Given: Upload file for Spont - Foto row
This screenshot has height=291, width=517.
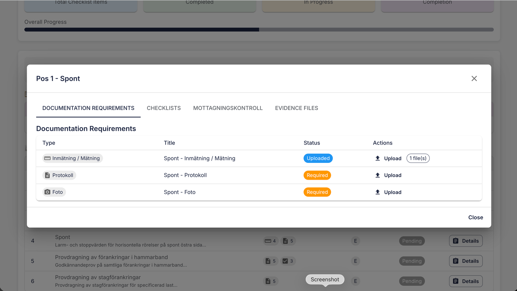Looking at the screenshot, I should [x=388, y=192].
